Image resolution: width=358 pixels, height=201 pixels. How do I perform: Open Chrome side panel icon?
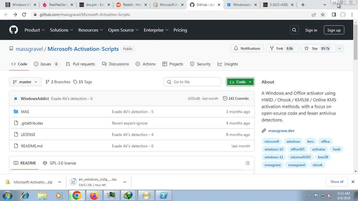334,15
